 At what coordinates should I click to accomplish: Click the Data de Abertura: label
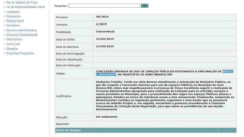click(68, 47)
